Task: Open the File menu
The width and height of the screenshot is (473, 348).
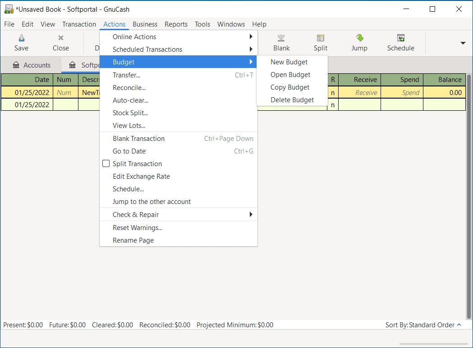Action: click(9, 24)
